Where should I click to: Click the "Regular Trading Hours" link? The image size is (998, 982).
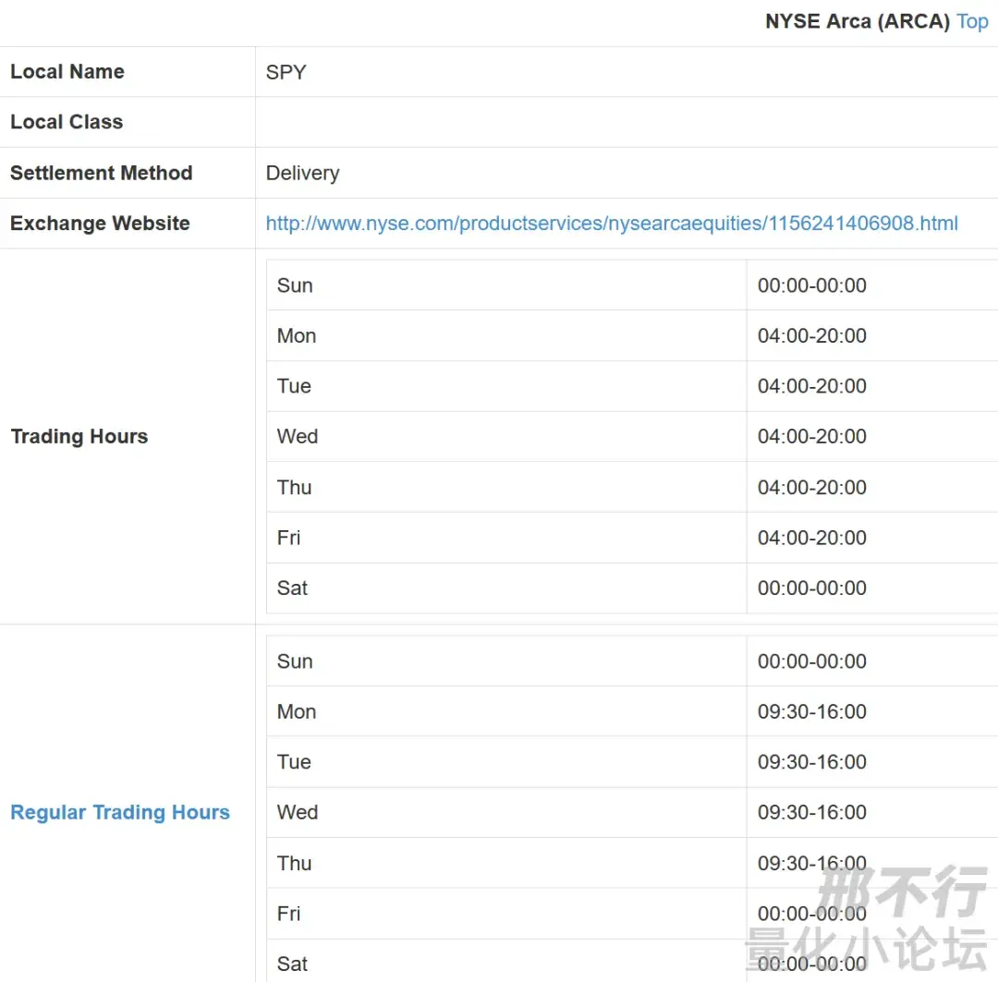pos(119,812)
